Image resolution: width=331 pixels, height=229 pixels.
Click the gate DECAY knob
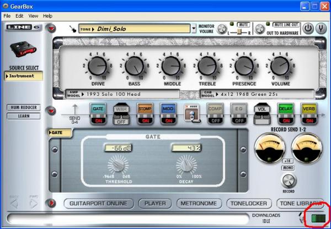[x=186, y=165]
